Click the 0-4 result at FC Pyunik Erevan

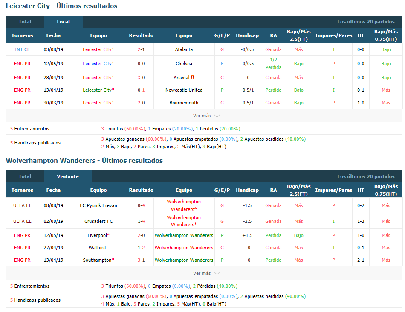(141, 205)
